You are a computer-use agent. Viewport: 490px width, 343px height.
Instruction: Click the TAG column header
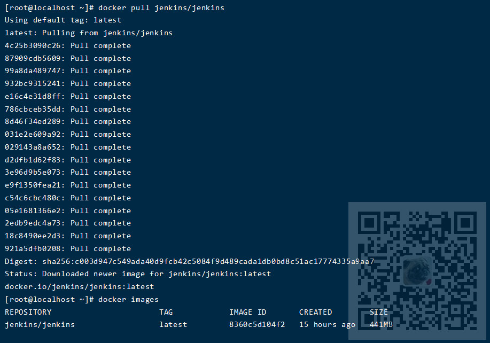(x=166, y=313)
